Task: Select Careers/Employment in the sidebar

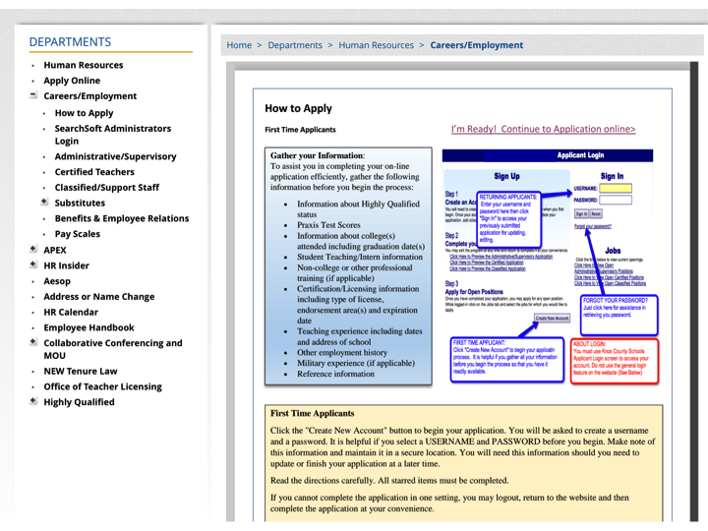Action: pyautogui.click(x=89, y=96)
